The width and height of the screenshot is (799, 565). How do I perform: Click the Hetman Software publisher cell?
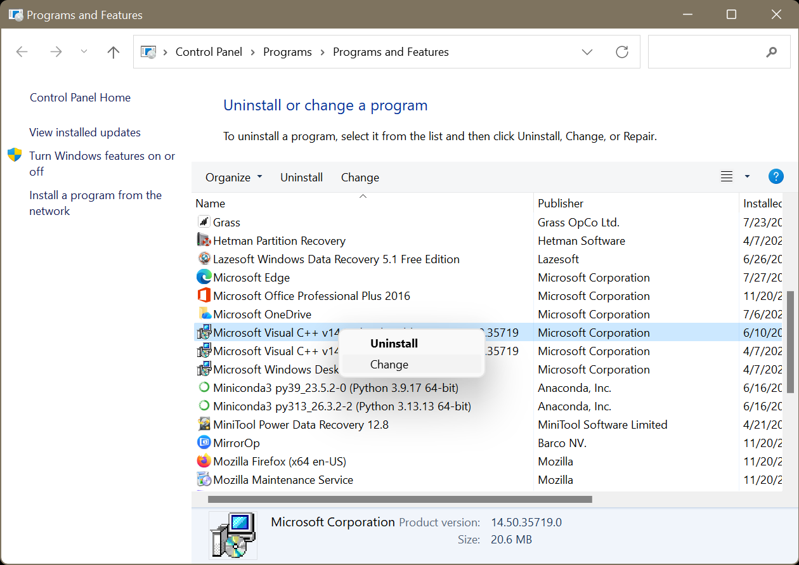pos(581,241)
